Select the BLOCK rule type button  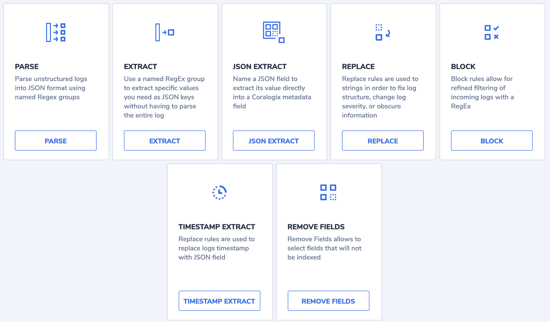coord(492,140)
